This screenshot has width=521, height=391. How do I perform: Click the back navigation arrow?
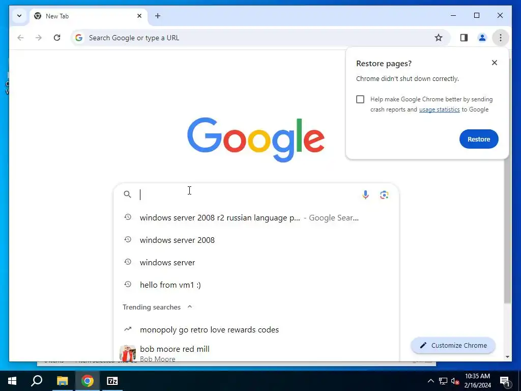[20, 38]
